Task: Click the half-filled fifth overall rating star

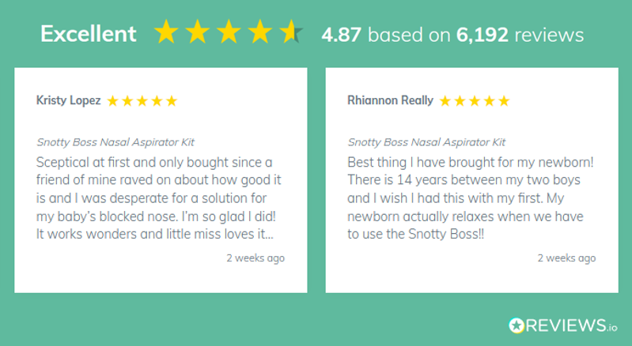Action: pos(290,32)
